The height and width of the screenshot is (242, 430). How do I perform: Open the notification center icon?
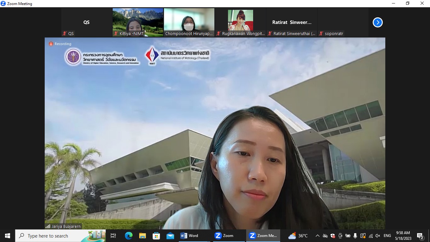coord(420,236)
